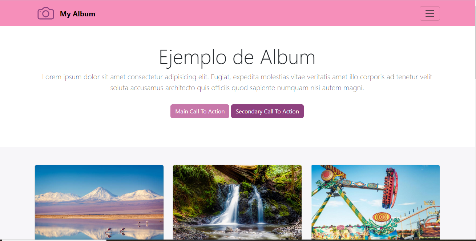Screen dimensions: 476x241
Task: Click the white horizontal scrollbar at bottom
Action: tap(53, 240)
